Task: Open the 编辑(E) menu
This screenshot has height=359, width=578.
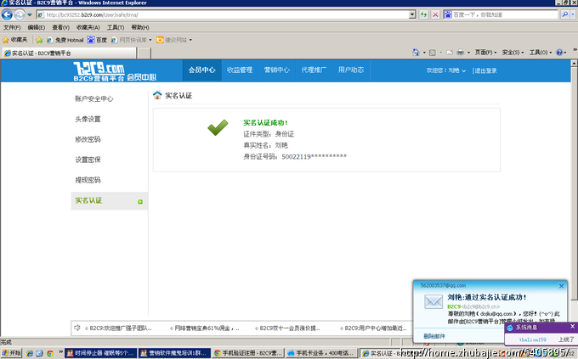Action: [36, 28]
